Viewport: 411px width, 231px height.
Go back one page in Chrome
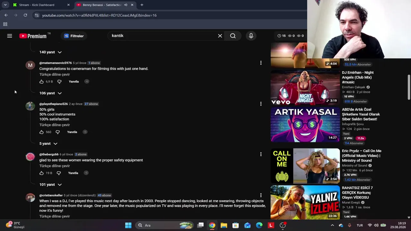[x=6, y=15]
